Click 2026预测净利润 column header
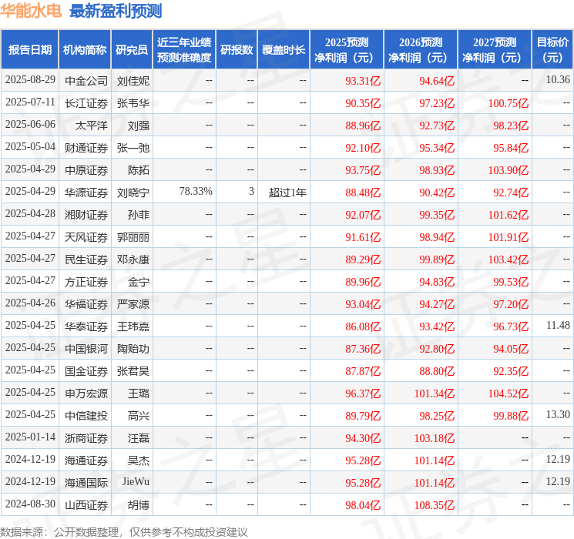Image resolution: width=574 pixels, height=539 pixels. click(421, 49)
